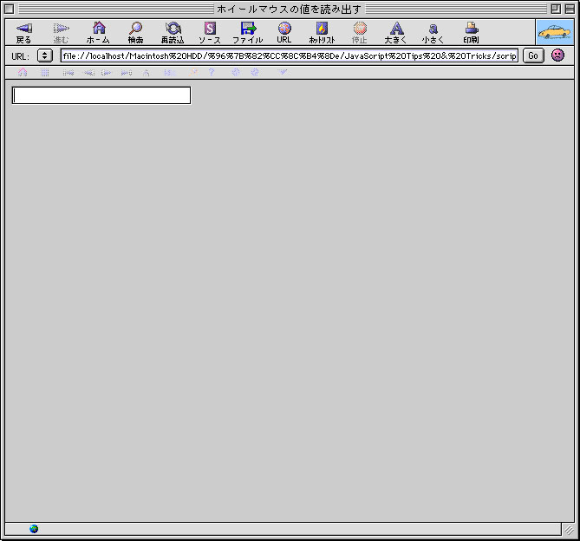The image size is (580, 541).
Task: Click into the URL address field
Action: [x=290, y=55]
